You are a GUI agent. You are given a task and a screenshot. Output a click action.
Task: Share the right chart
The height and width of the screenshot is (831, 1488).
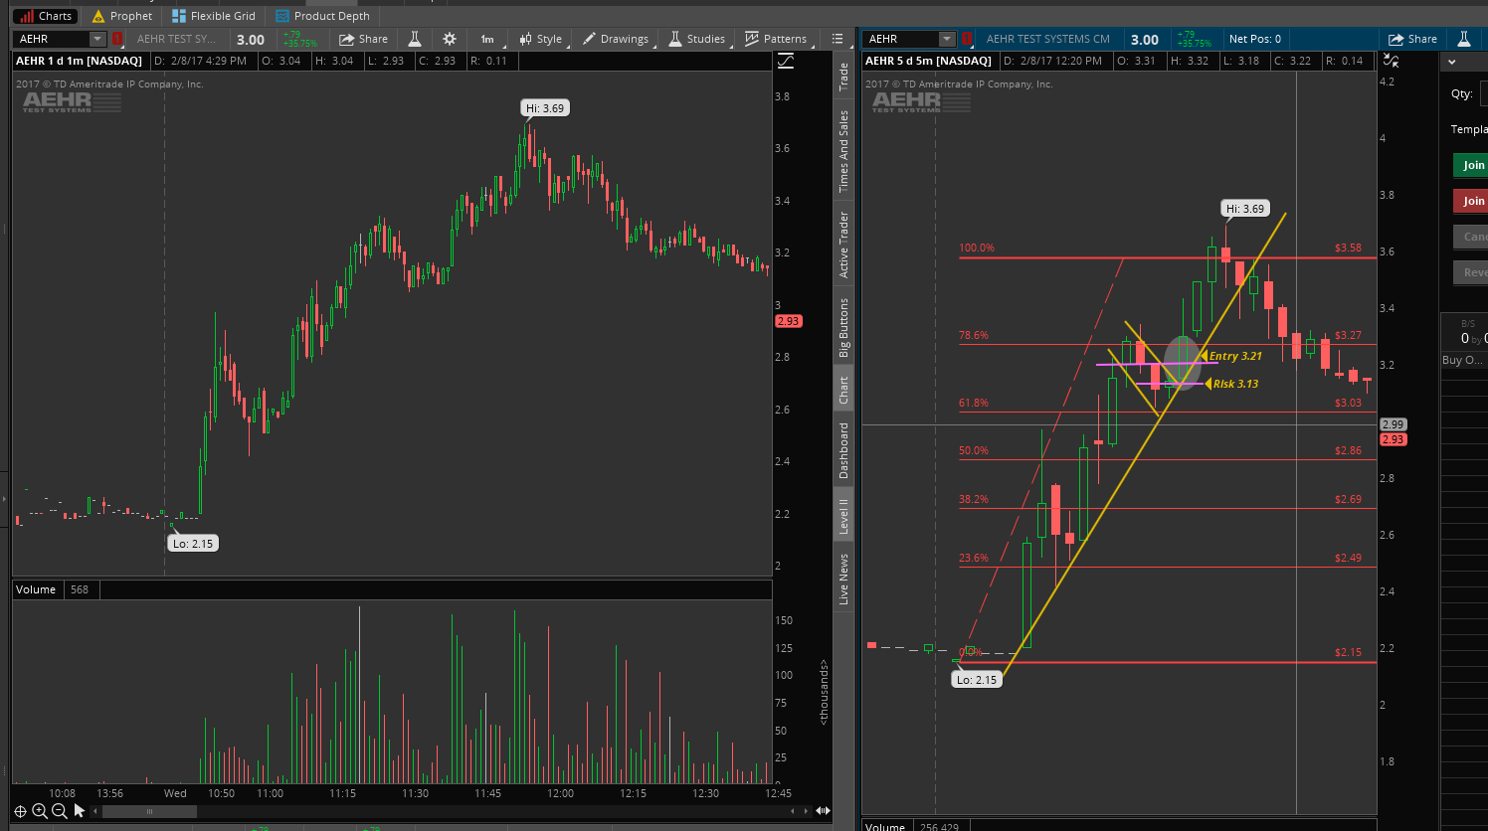click(1412, 39)
